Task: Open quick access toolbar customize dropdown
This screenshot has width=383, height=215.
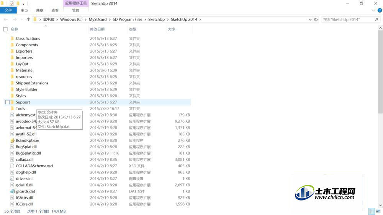Action: pyautogui.click(x=23, y=3)
